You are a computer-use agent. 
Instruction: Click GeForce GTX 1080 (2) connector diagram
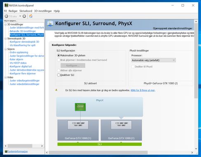tap(121, 125)
